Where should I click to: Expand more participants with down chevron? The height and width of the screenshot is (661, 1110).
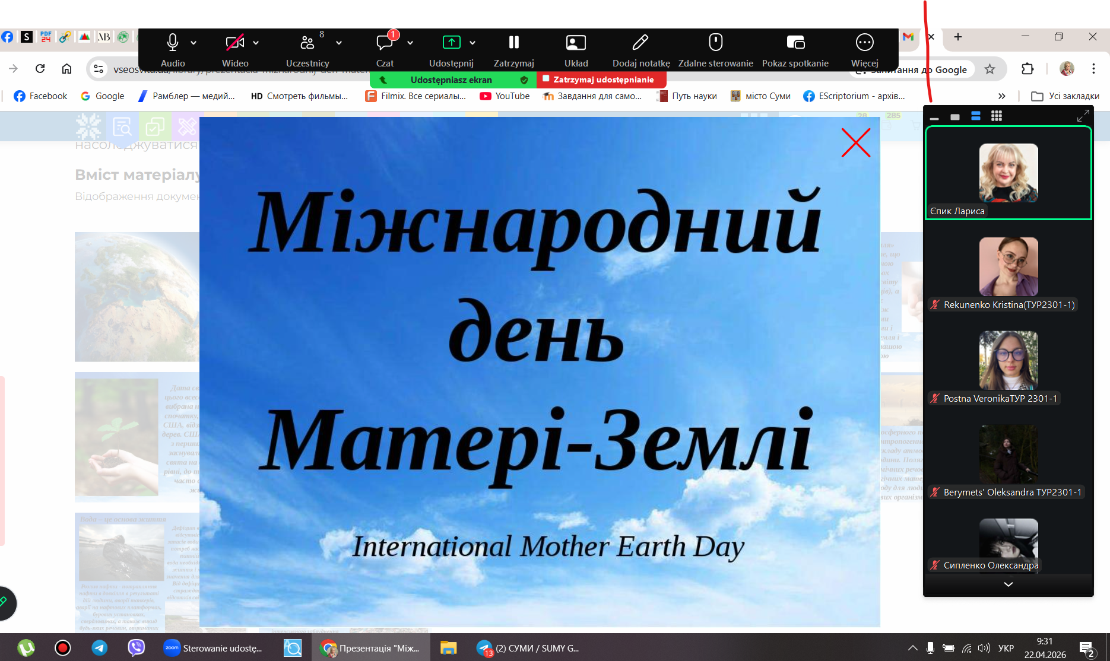1008,584
